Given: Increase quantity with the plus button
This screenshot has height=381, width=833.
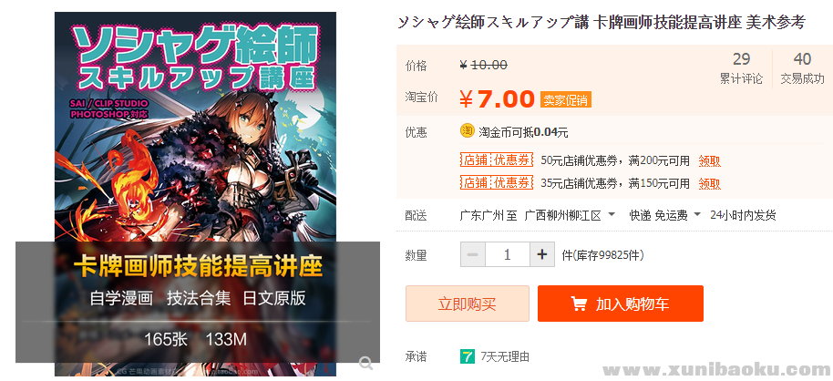Looking at the screenshot, I should [x=542, y=254].
